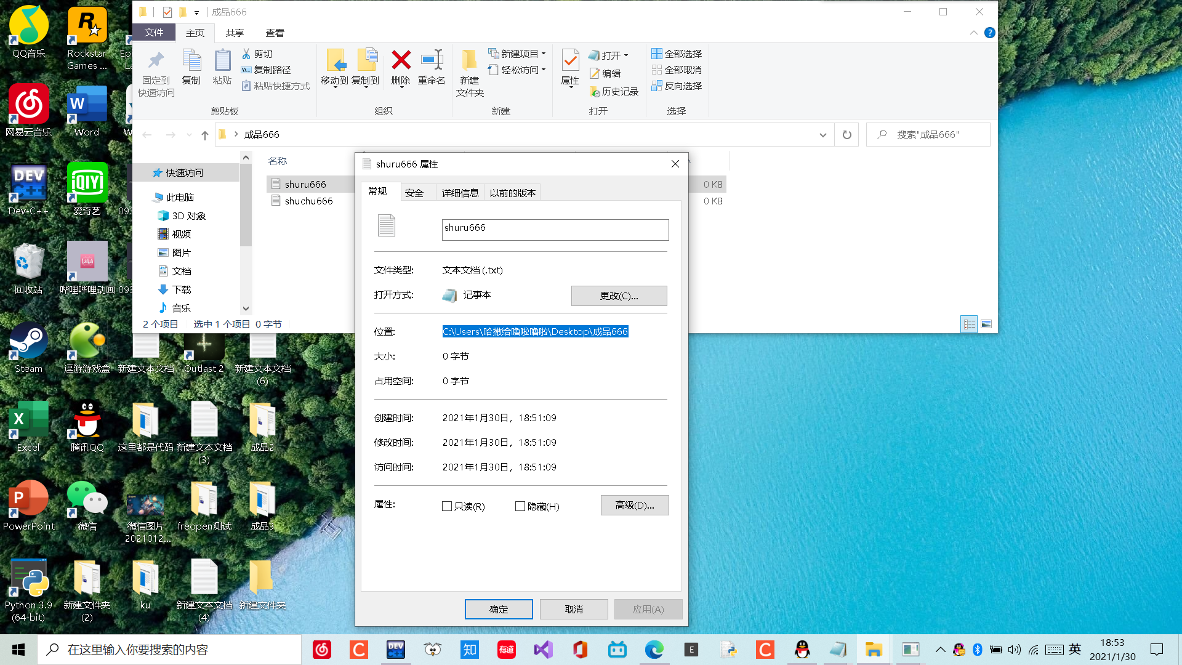Switch to large icons view toggle
Image resolution: width=1182 pixels, height=665 pixels.
pyautogui.click(x=986, y=324)
